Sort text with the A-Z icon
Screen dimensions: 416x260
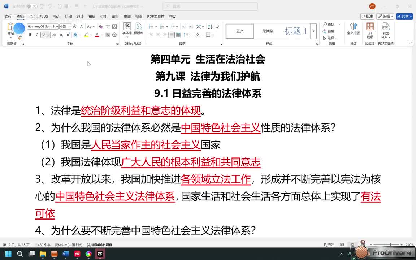coord(210,26)
